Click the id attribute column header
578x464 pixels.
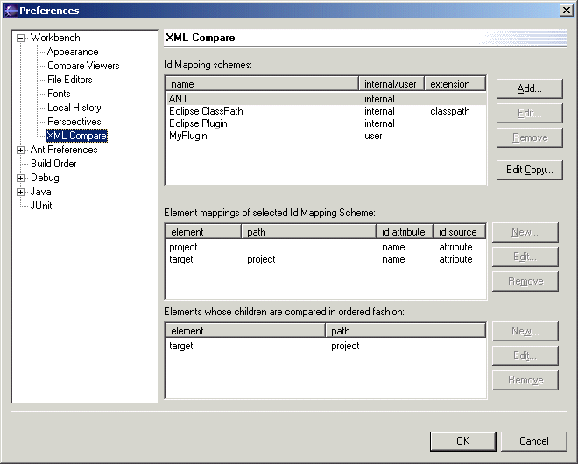[404, 232]
